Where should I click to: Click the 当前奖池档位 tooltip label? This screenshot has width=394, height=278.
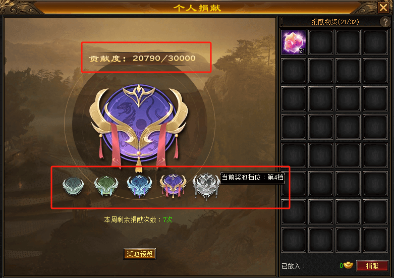point(252,178)
